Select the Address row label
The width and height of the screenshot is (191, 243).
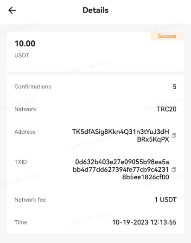coord(25,132)
